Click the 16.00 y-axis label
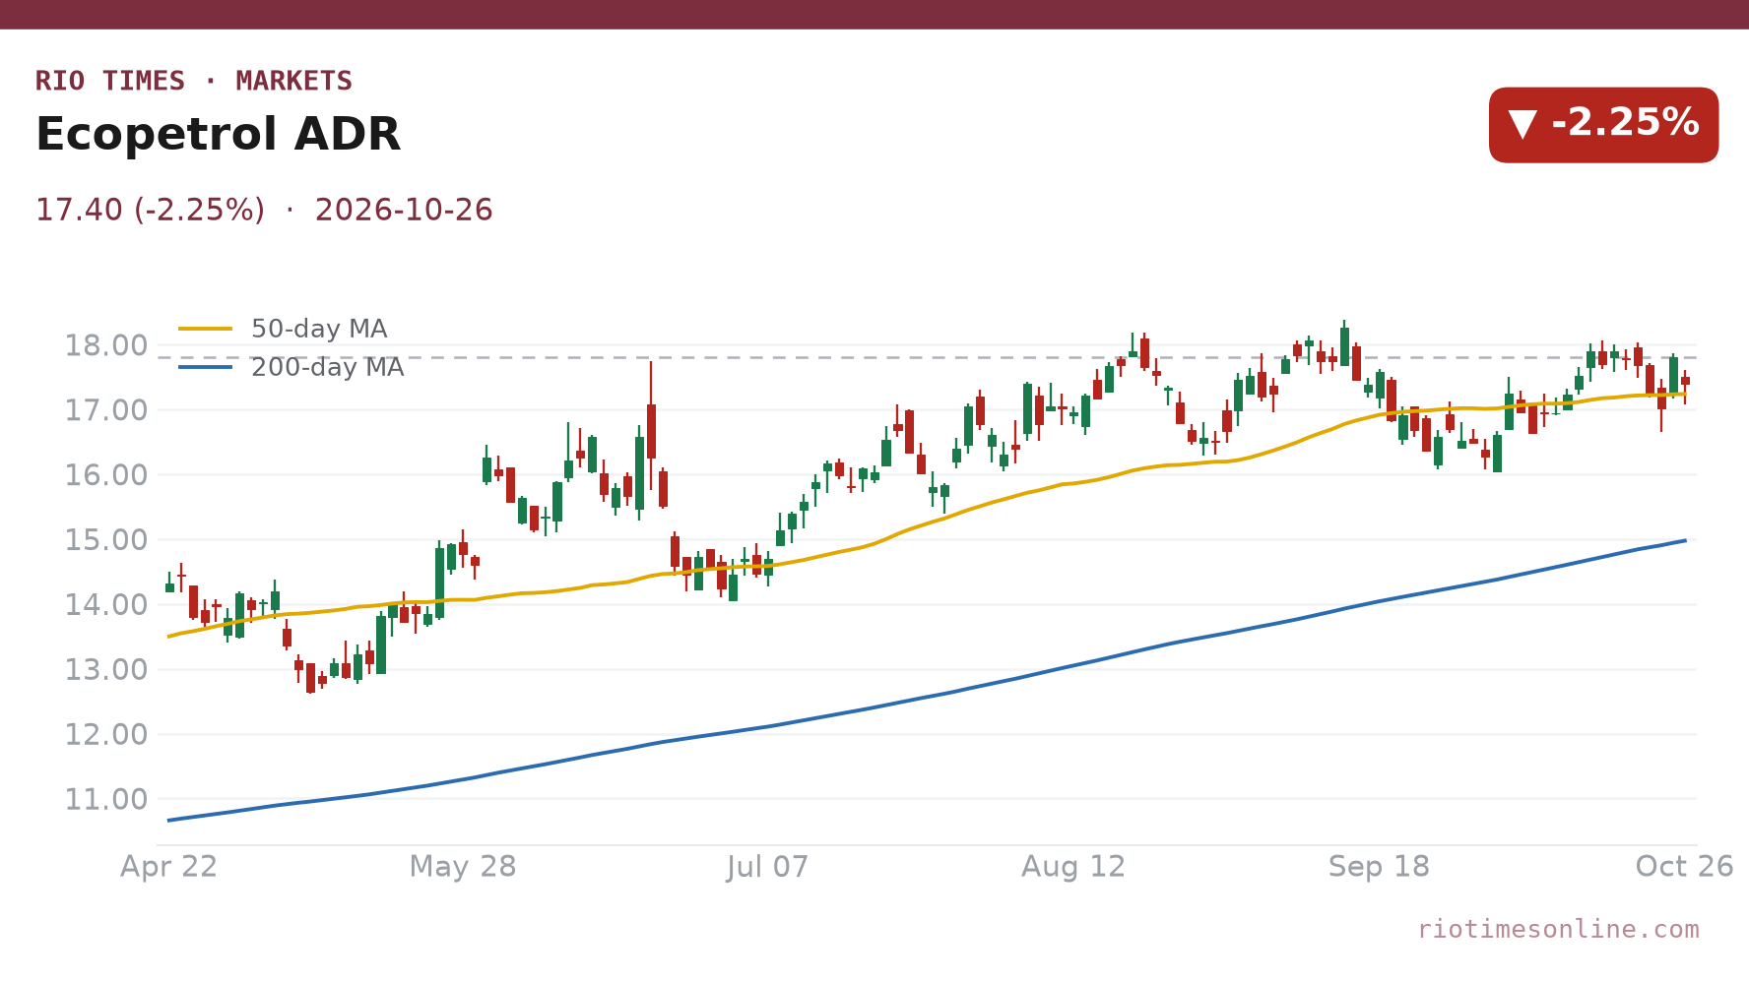1749x983 pixels. pyautogui.click(x=105, y=475)
